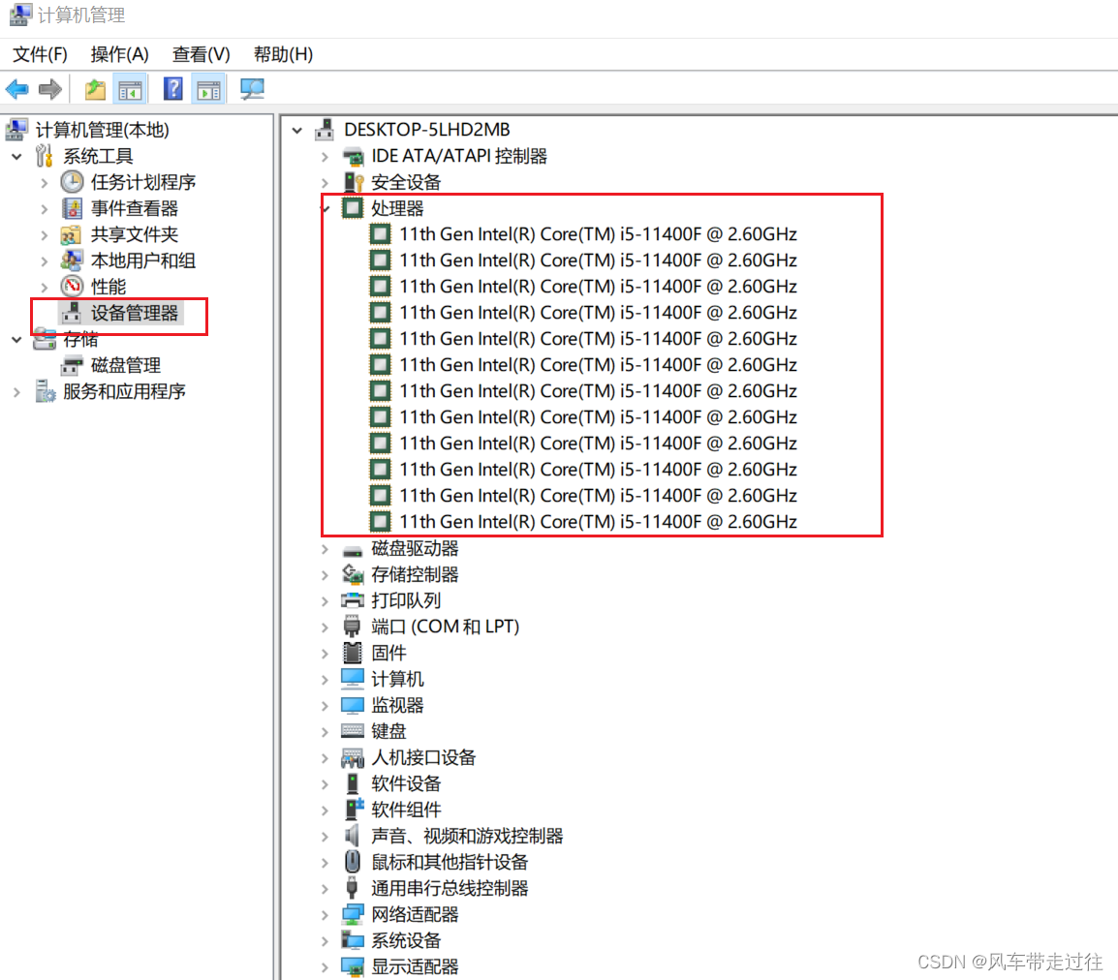Click the blue Help question mark icon
Viewport: 1118px width, 980px height.
coord(172,90)
